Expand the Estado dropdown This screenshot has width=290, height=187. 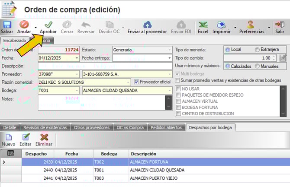[x=169, y=50]
